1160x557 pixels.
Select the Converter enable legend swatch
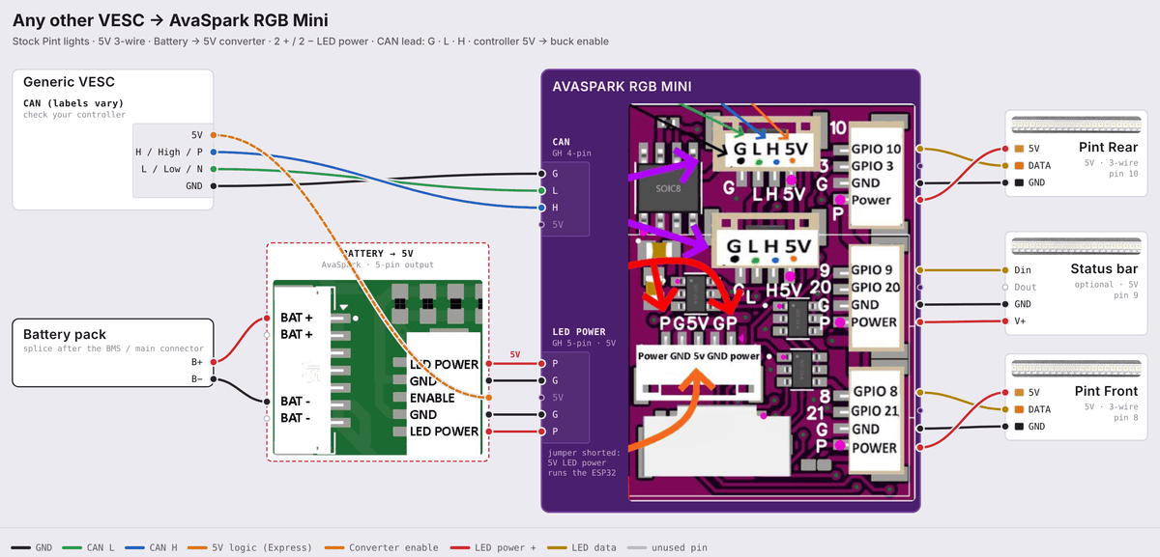(333, 547)
